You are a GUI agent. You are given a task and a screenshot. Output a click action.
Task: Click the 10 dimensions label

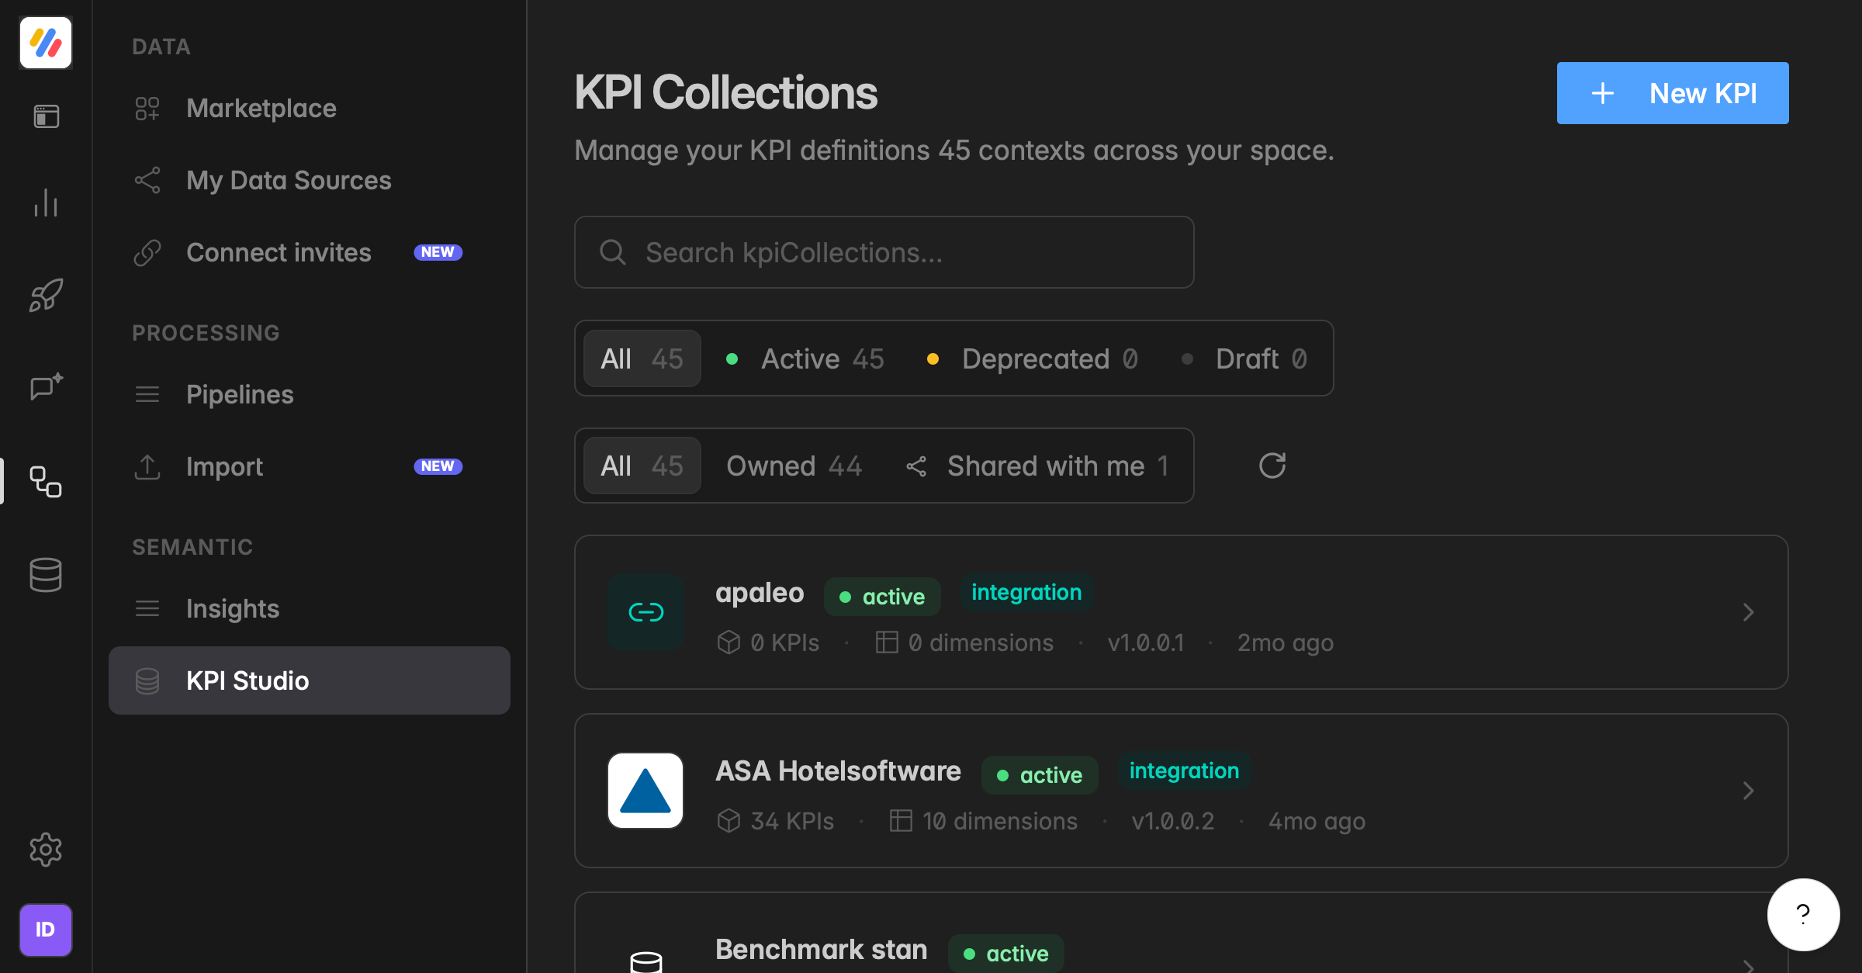(x=984, y=821)
